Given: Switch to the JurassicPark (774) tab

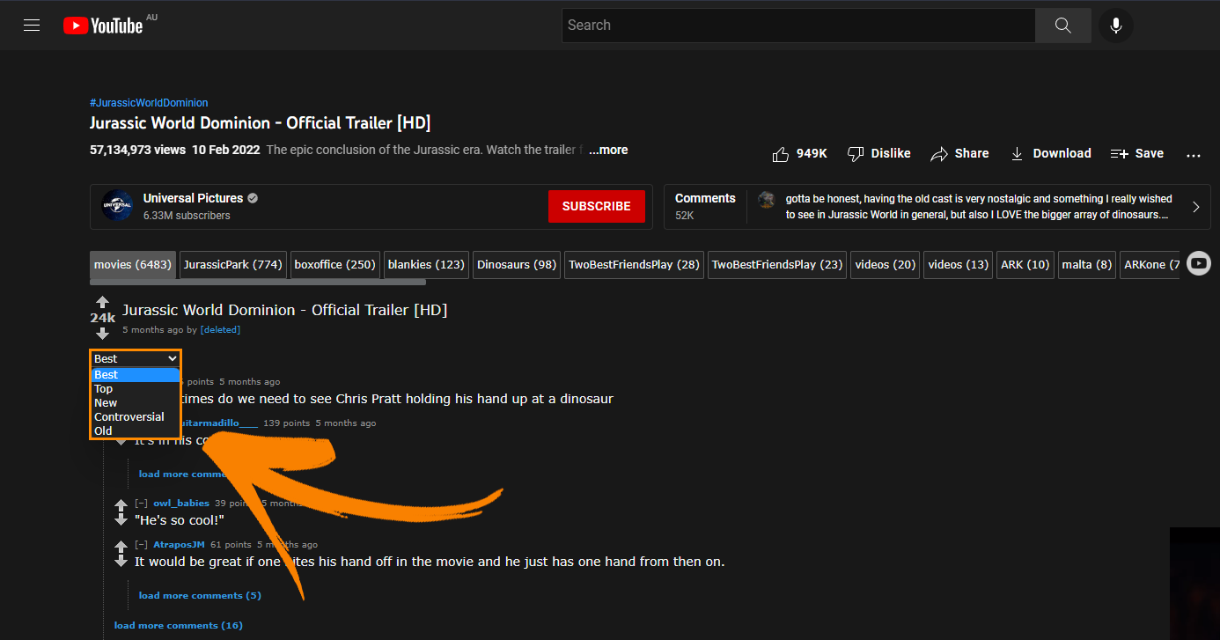Looking at the screenshot, I should (233, 265).
